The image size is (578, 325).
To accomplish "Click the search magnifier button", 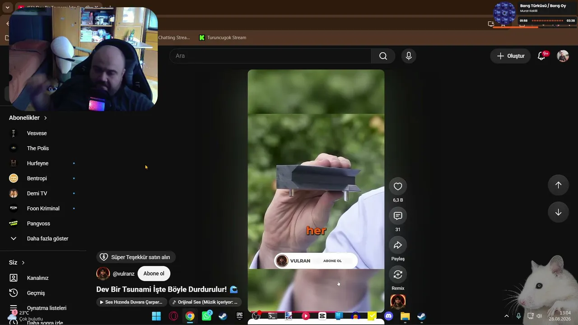I will pyautogui.click(x=383, y=56).
